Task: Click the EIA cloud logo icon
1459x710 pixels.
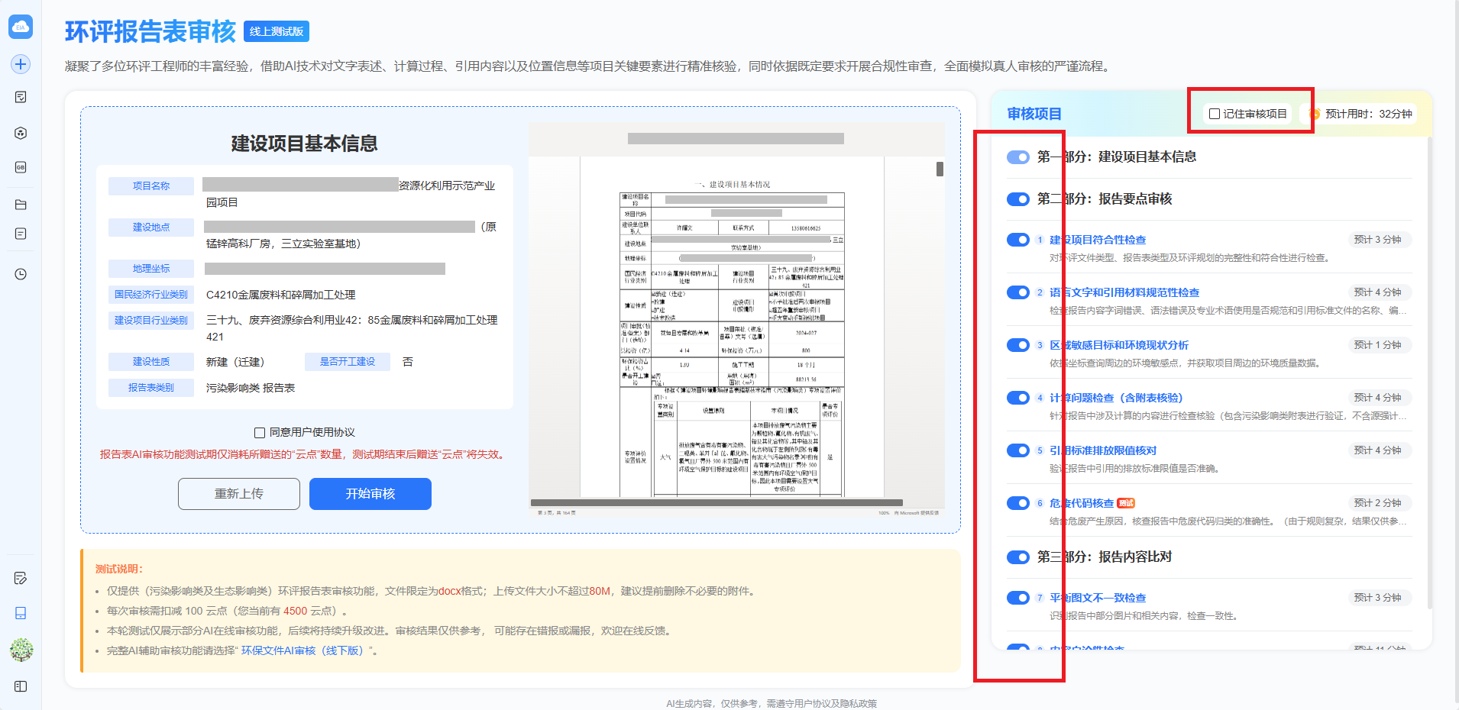Action: point(21,27)
